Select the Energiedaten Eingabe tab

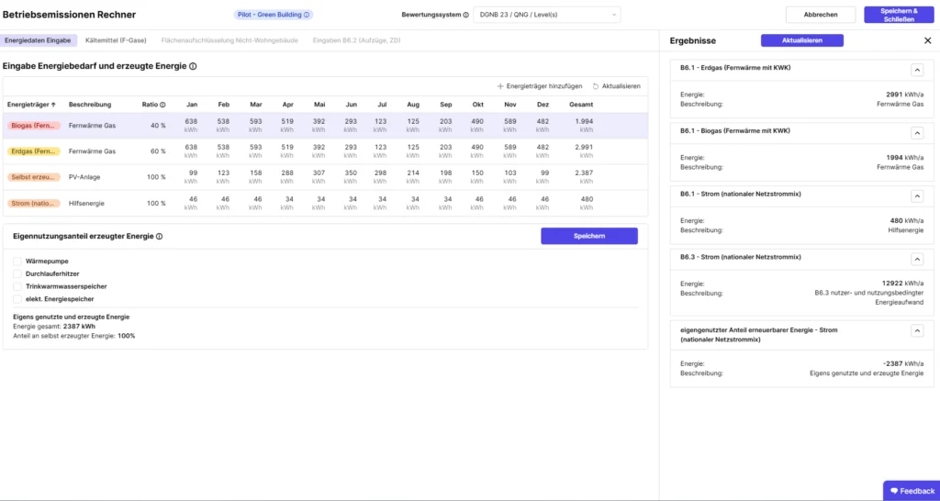39,40
